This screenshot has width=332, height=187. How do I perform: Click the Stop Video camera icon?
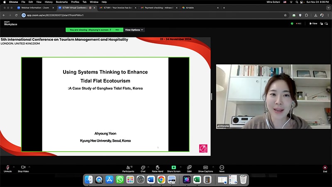[23, 167]
